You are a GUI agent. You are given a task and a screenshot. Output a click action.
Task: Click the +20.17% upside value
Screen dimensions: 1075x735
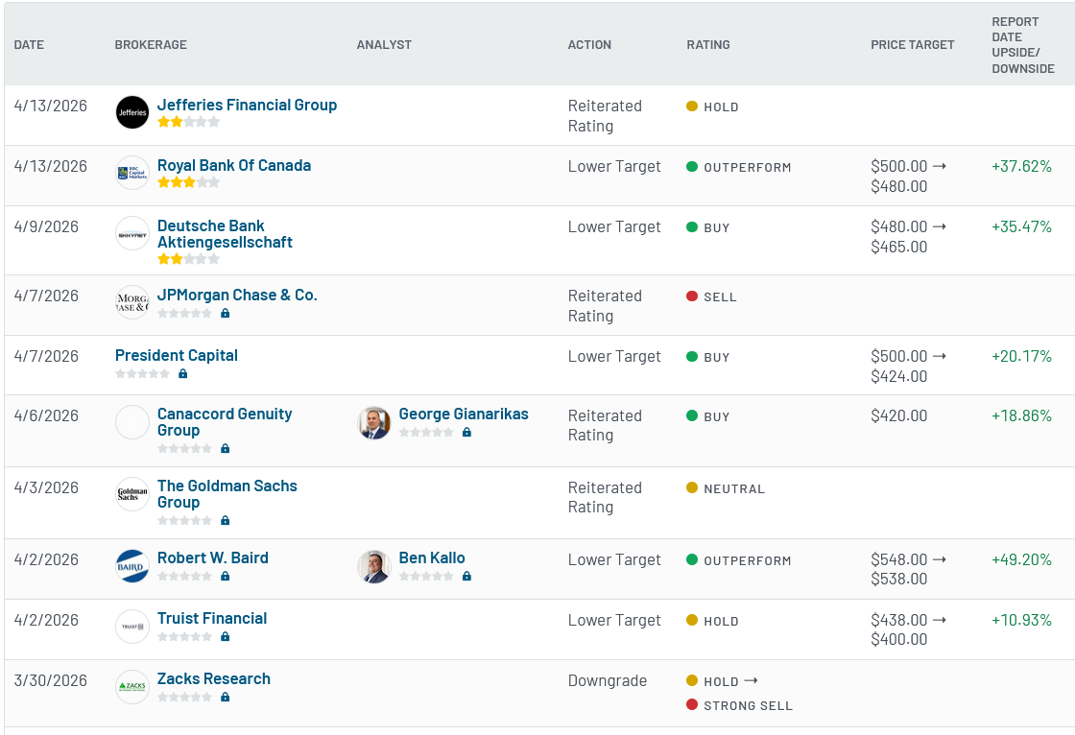1021,357
